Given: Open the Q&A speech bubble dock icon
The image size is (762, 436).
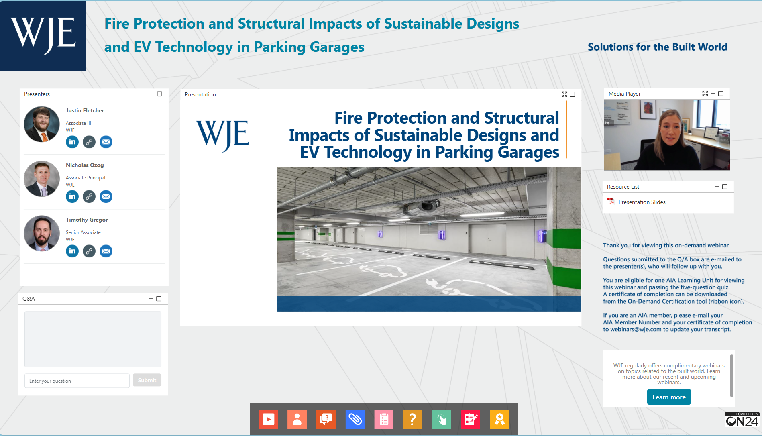Looking at the screenshot, I should pos(326,419).
